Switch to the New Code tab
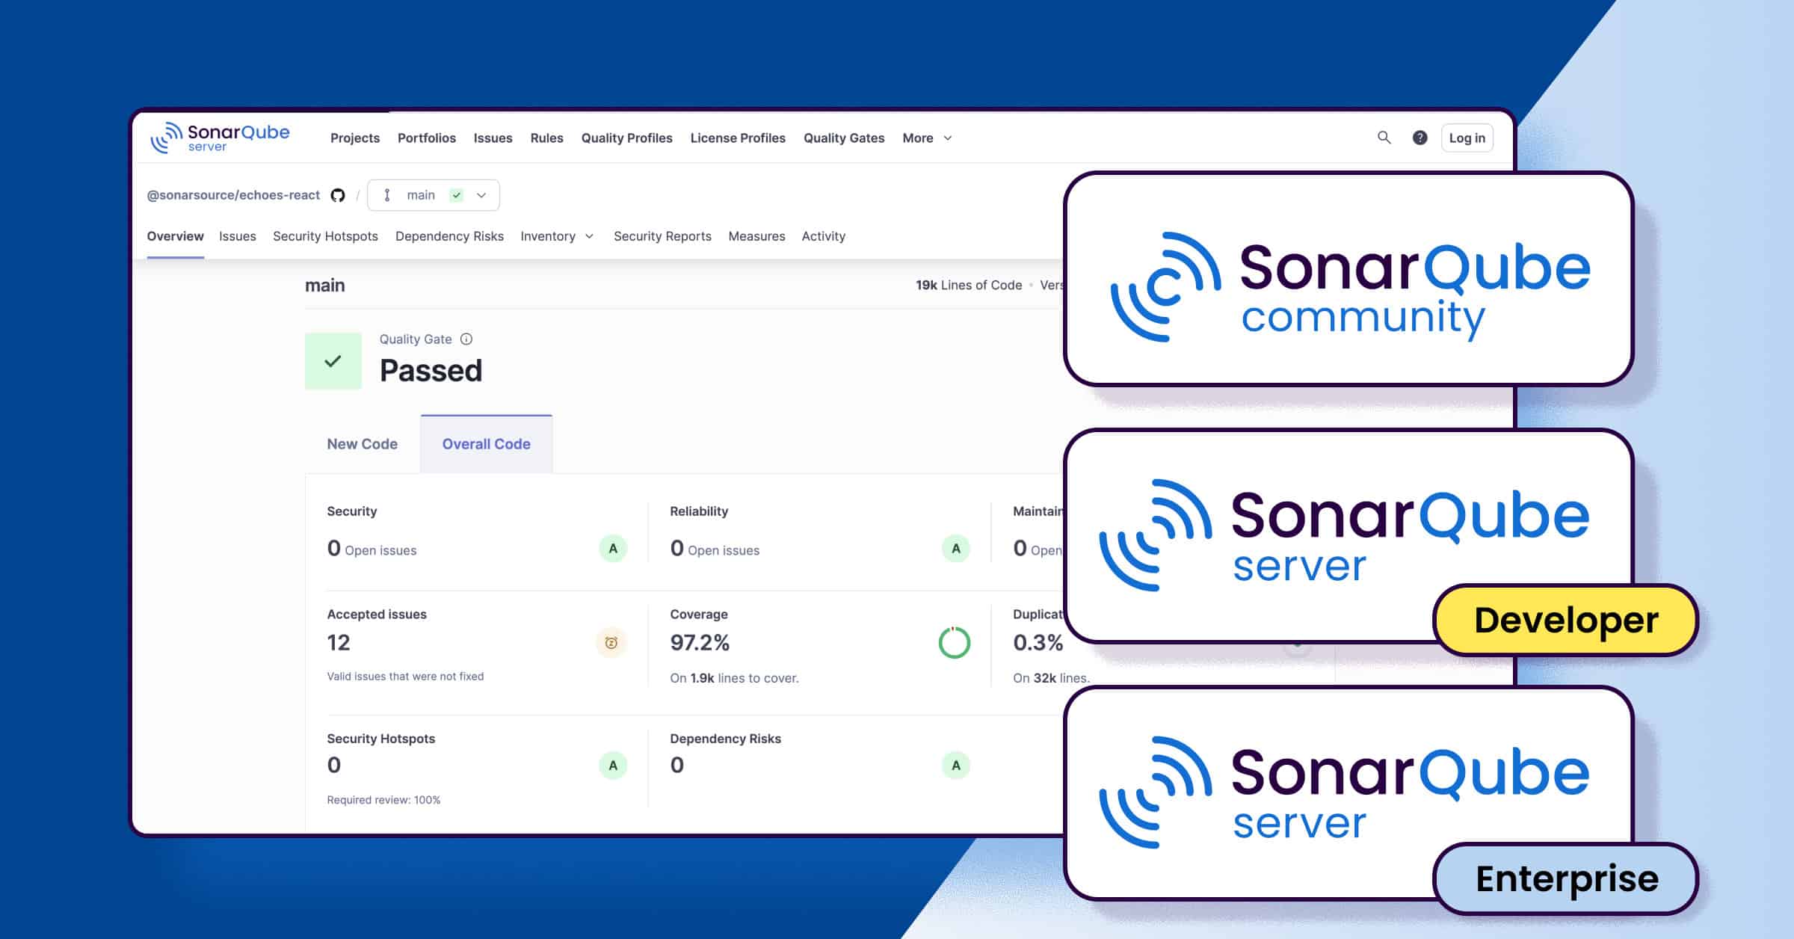 363,443
